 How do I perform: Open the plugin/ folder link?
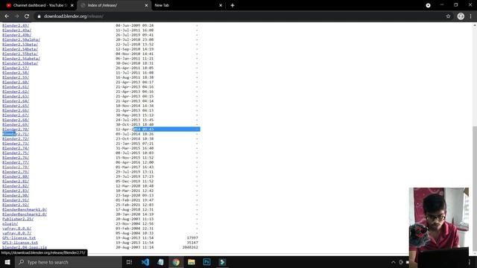pos(10,223)
